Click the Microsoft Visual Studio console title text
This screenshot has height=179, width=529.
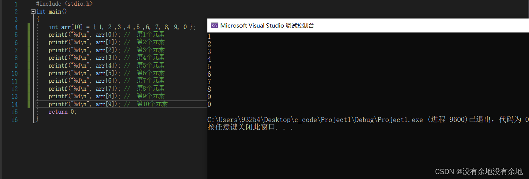[x=267, y=26]
